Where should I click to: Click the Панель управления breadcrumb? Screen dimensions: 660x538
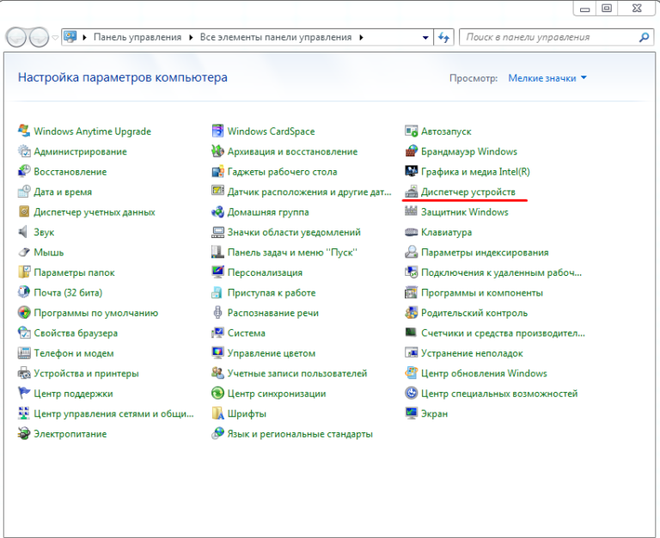coord(137,37)
